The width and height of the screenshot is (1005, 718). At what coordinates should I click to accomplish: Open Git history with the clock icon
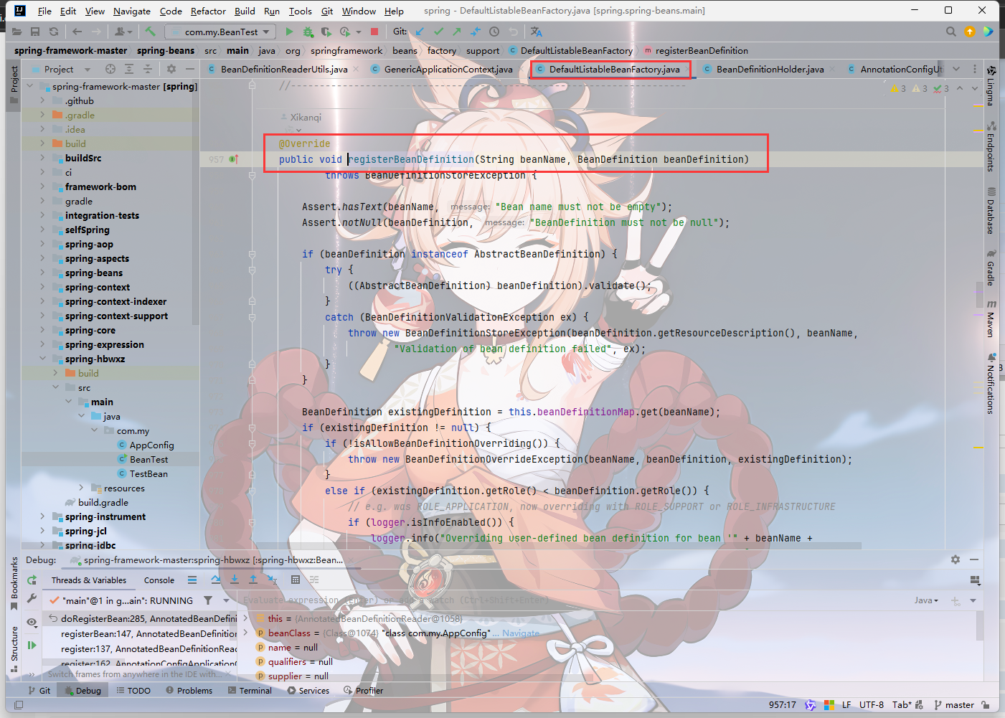pyautogui.click(x=494, y=32)
